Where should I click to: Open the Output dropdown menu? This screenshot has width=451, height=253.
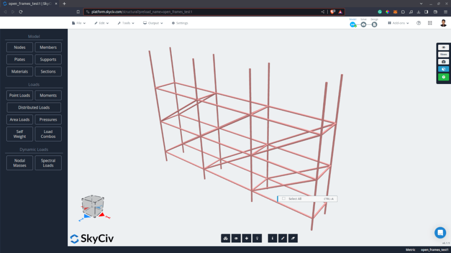coord(153,23)
